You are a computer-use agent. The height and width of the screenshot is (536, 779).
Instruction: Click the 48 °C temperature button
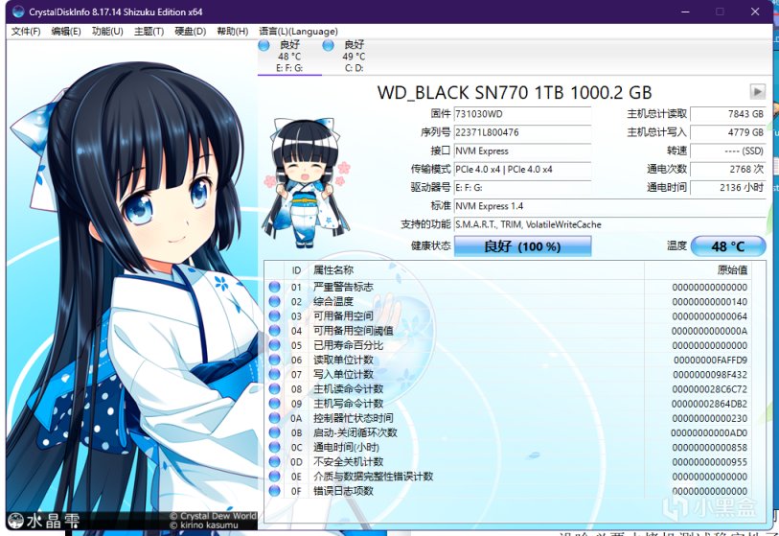[728, 246]
